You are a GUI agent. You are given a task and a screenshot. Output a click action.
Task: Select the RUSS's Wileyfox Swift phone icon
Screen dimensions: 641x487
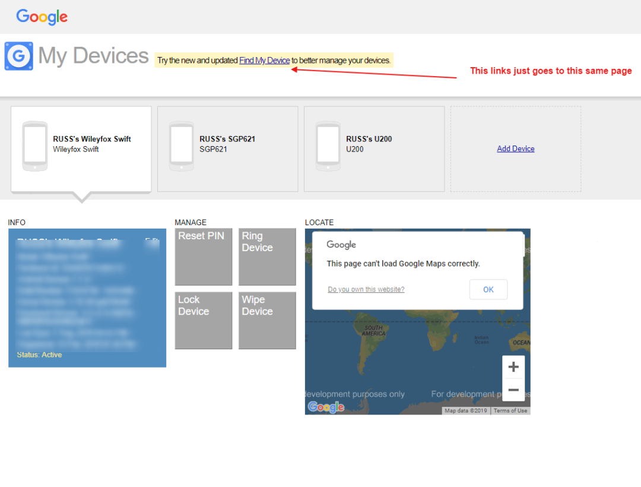34,145
